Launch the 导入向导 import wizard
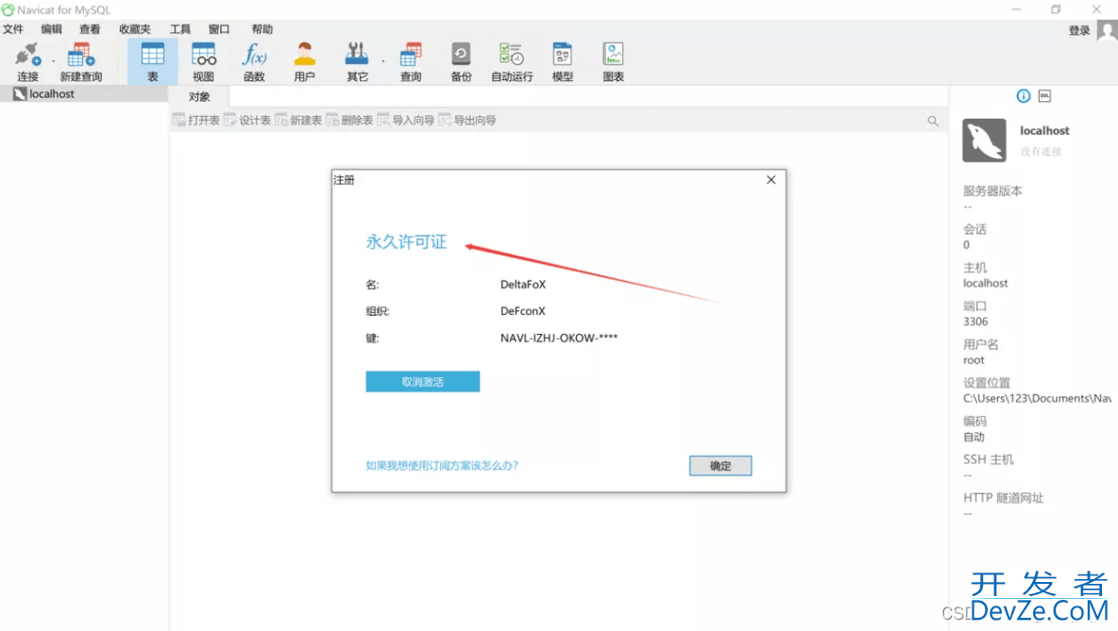 click(x=406, y=121)
